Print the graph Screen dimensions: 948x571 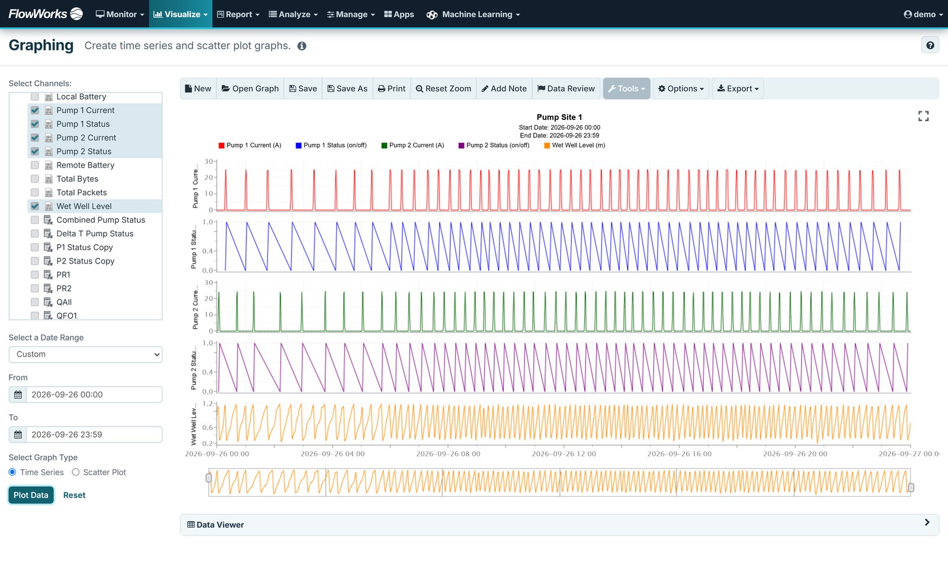(392, 89)
